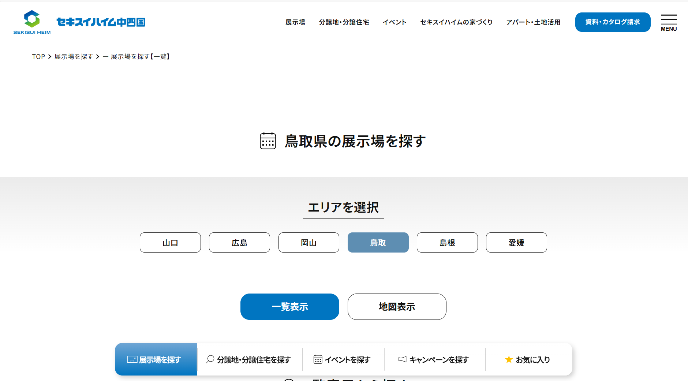Screen dimensions: 688x381
Task: Click the star icon for favorites
Action: coord(509,359)
